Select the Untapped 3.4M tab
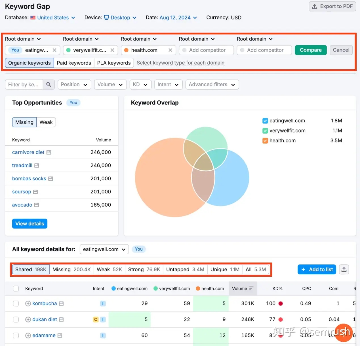 (185, 270)
